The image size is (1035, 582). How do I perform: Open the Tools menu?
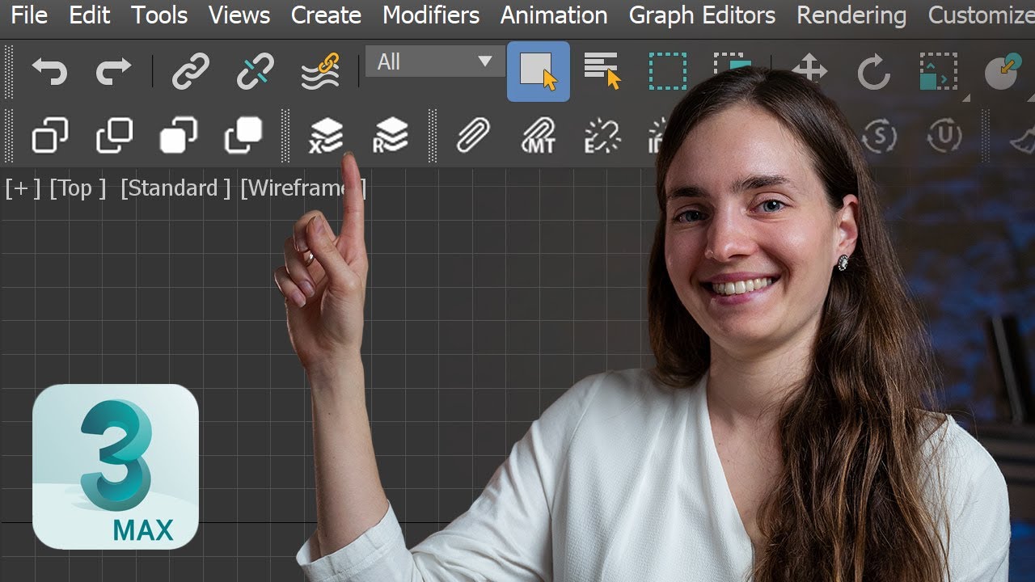pyautogui.click(x=159, y=15)
